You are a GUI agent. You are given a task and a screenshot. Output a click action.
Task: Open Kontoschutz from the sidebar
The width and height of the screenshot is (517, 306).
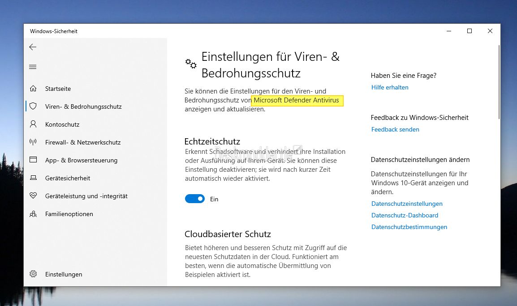[62, 124]
